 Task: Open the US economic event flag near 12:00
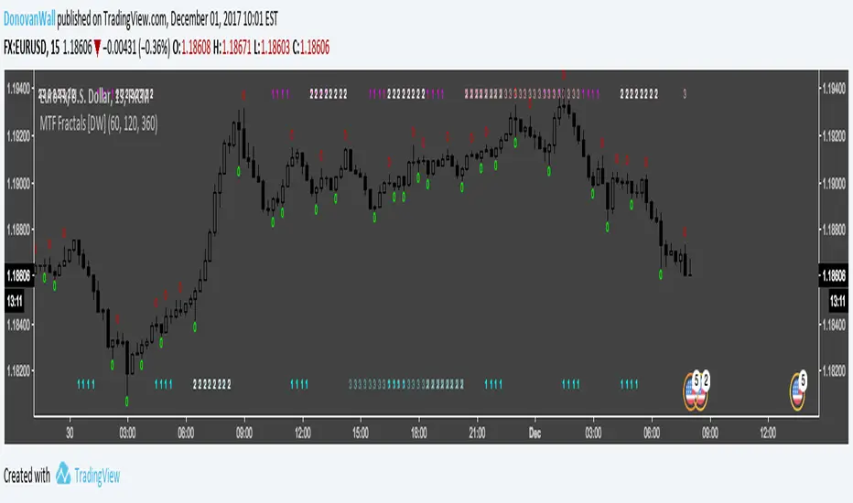coord(798,391)
